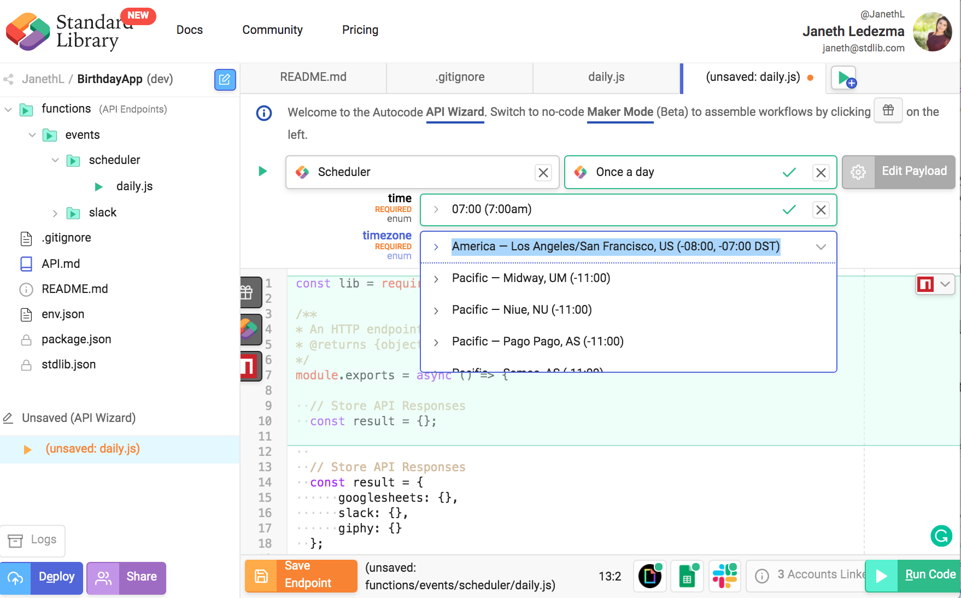Click the 3 Accounts Linked info icon

pyautogui.click(x=762, y=576)
